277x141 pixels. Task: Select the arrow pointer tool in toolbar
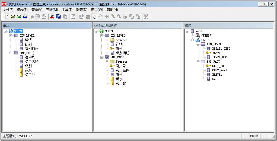[x=94, y=17]
